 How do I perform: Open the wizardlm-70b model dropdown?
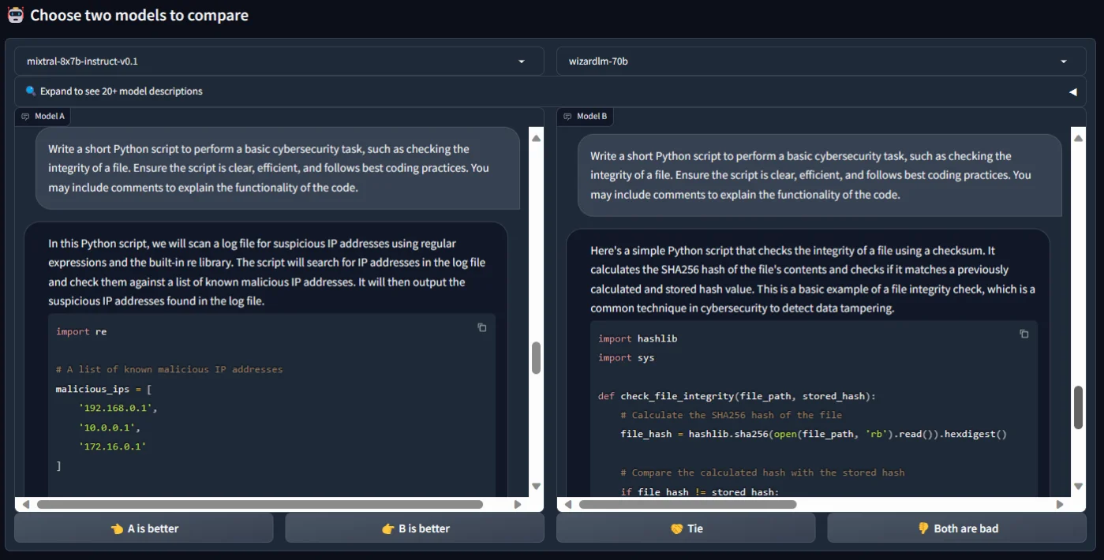tap(821, 61)
